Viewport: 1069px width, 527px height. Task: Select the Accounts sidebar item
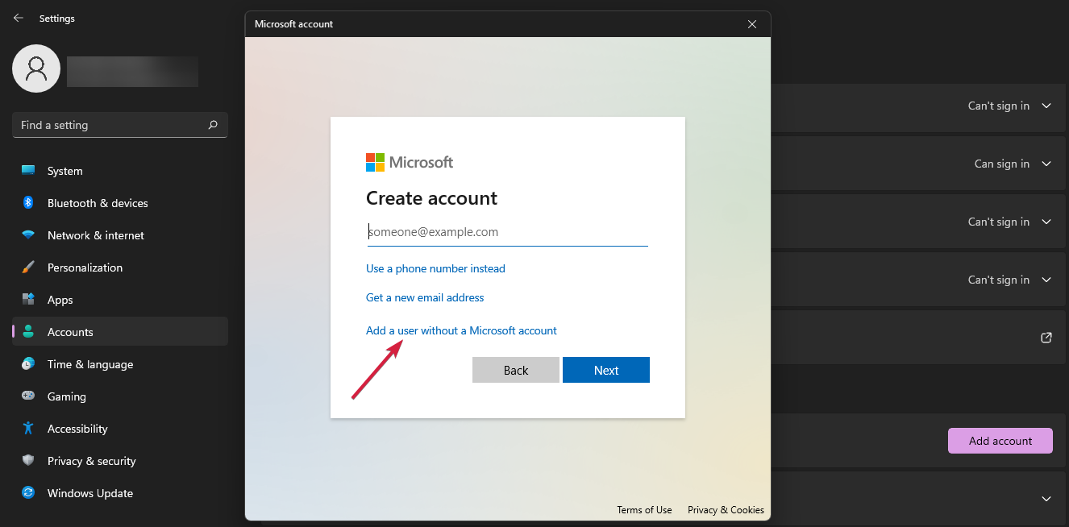click(x=70, y=331)
